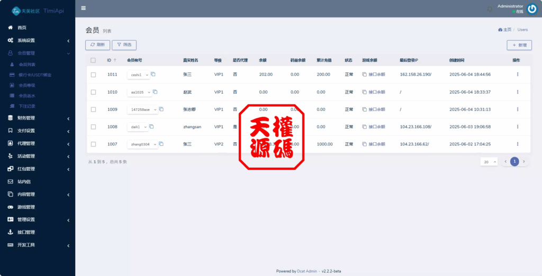The image size is (542, 276).
Task: Click game balance icon for row 1010
Action: [x=364, y=92]
